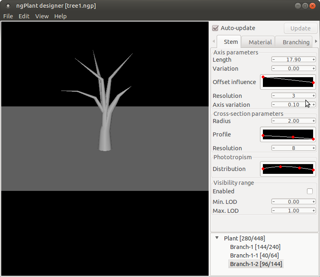This screenshot has height=277, width=320.
Task: Toggle the Auto-update checkbox
Action: [x=215, y=28]
